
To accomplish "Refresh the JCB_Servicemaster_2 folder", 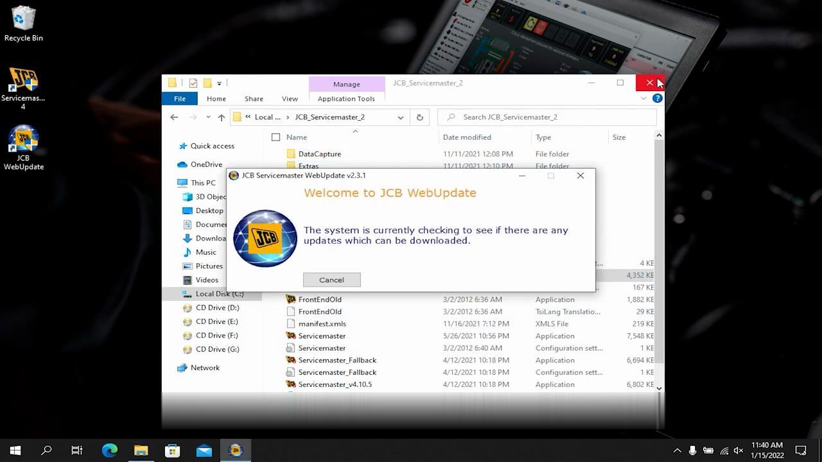I will (x=420, y=117).
